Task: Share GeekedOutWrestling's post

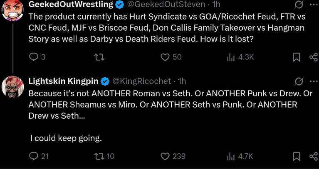Action: click(314, 58)
